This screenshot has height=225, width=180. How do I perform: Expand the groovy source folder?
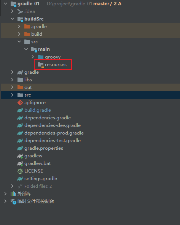pos(33,57)
